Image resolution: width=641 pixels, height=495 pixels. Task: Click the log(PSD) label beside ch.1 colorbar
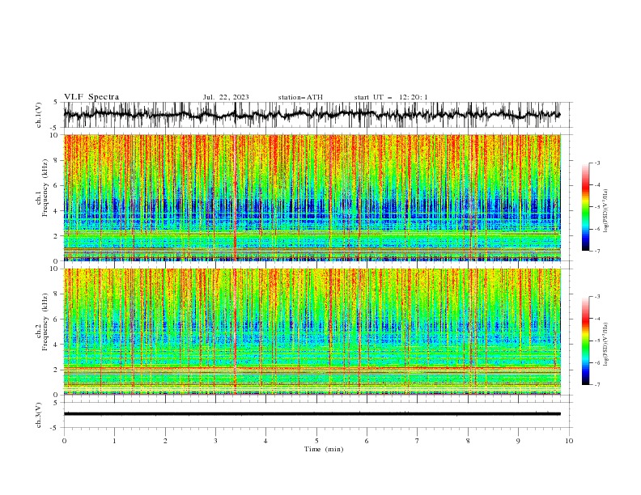pyautogui.click(x=605, y=211)
